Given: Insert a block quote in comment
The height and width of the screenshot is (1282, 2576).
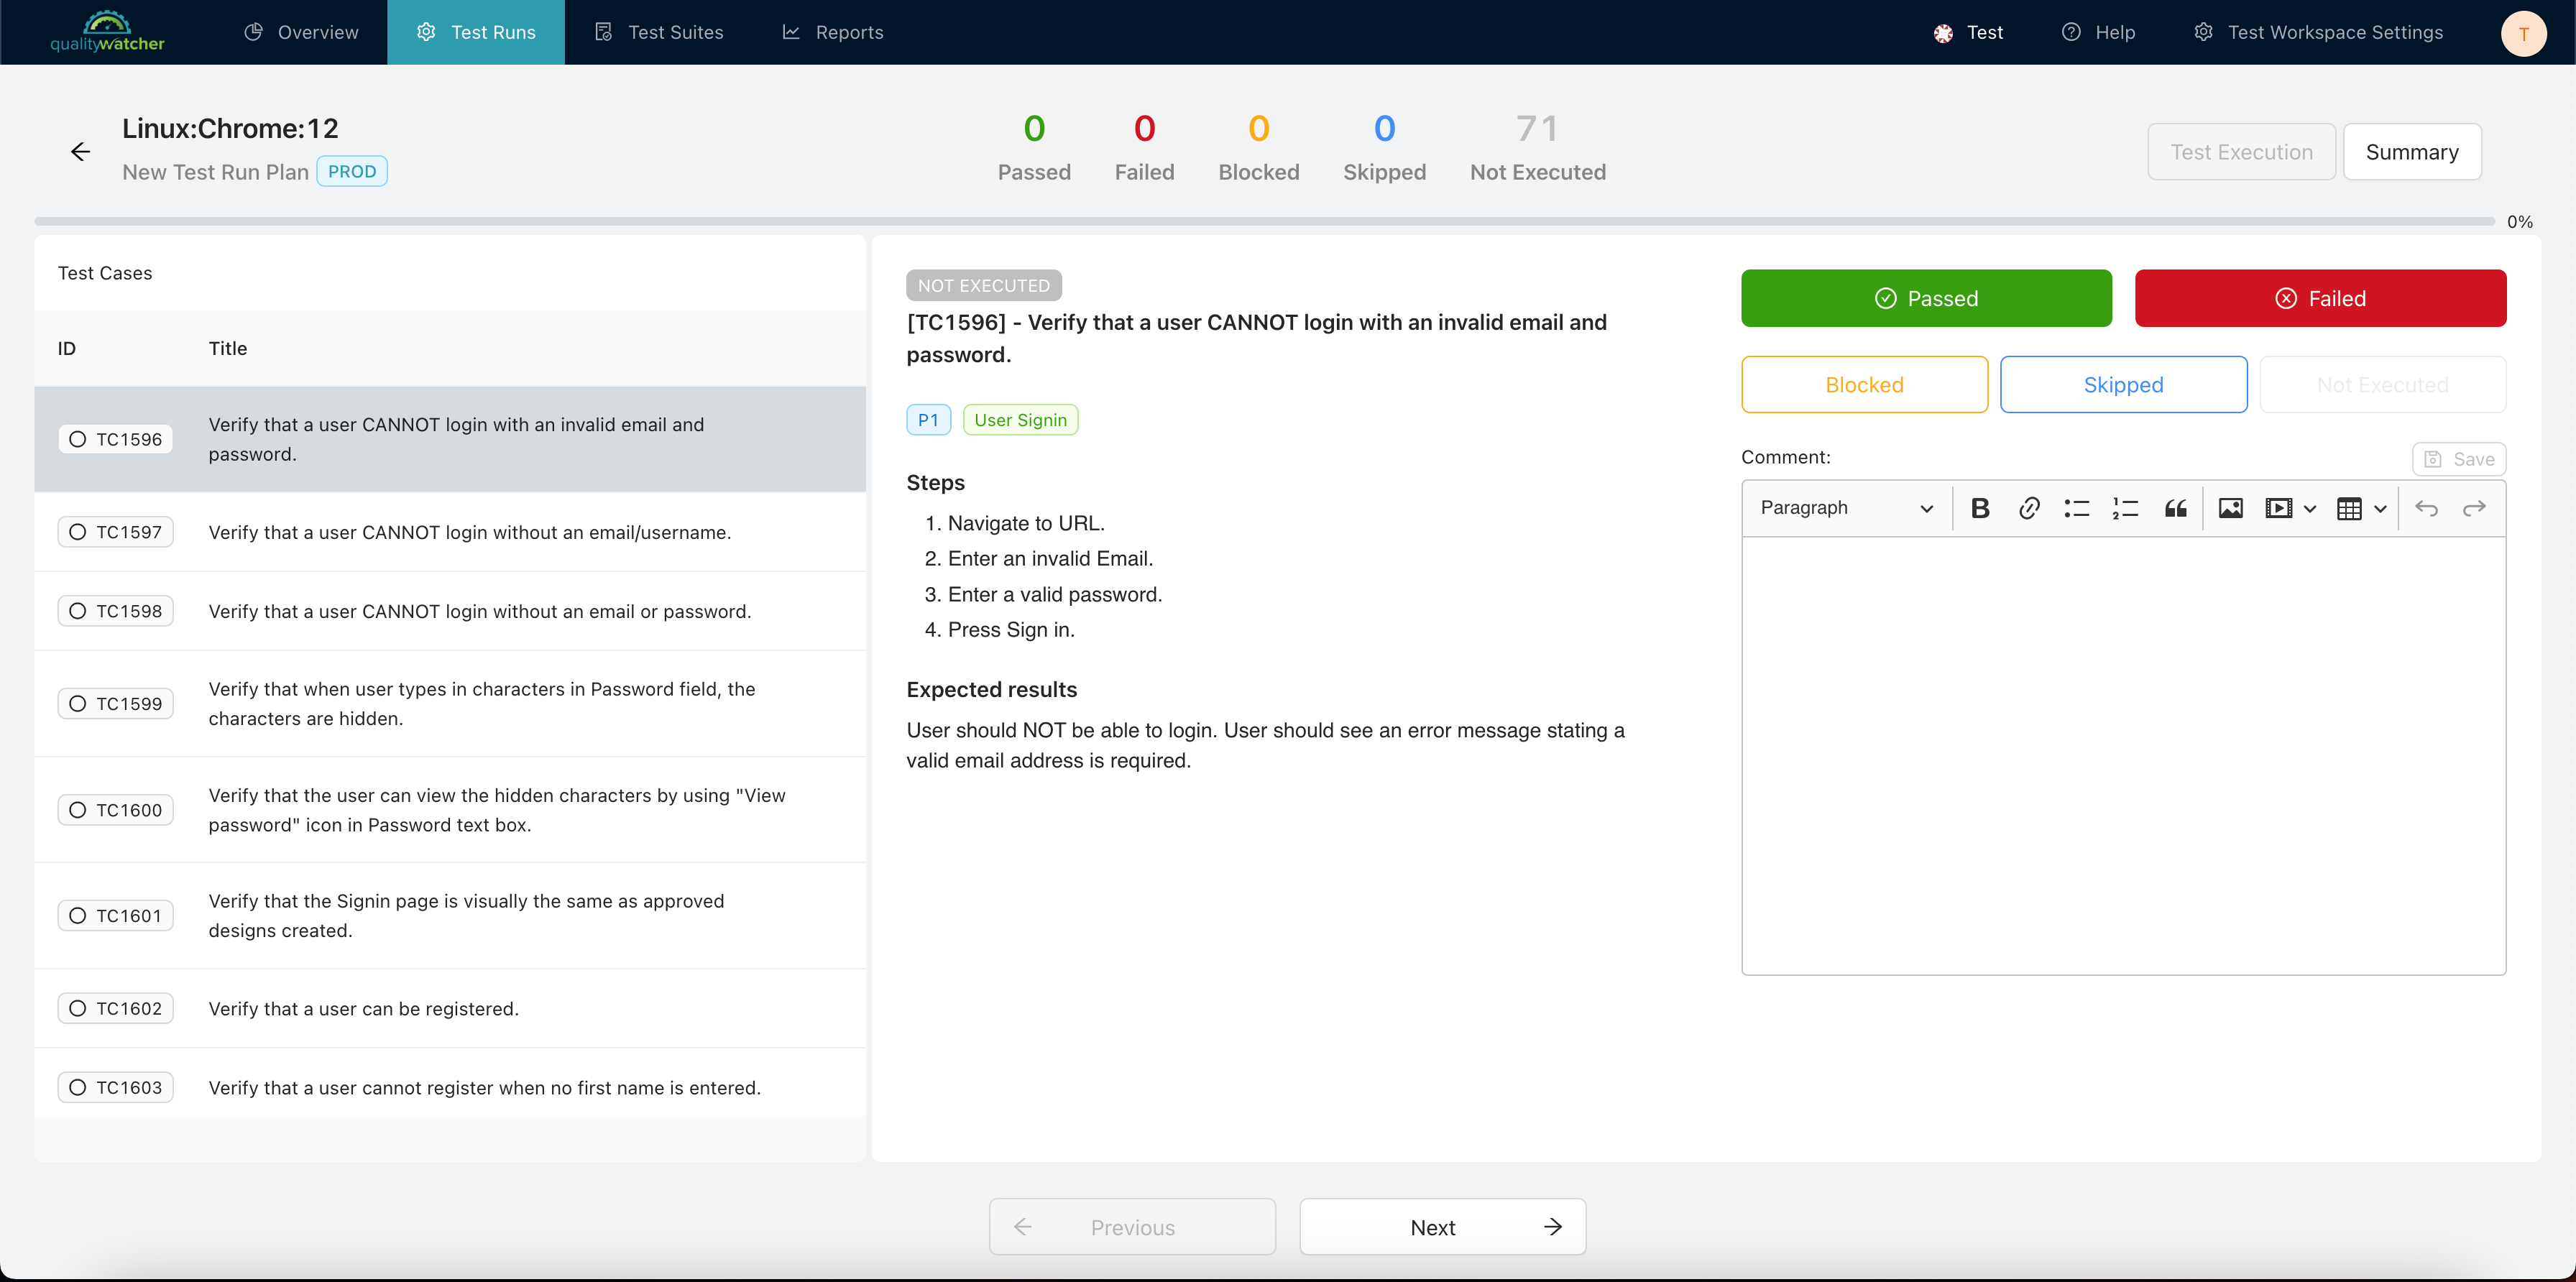Looking at the screenshot, I should pyautogui.click(x=2175, y=508).
